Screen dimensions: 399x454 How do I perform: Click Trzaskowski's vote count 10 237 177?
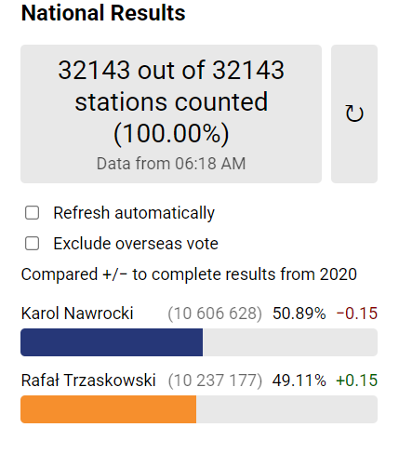coord(215,381)
